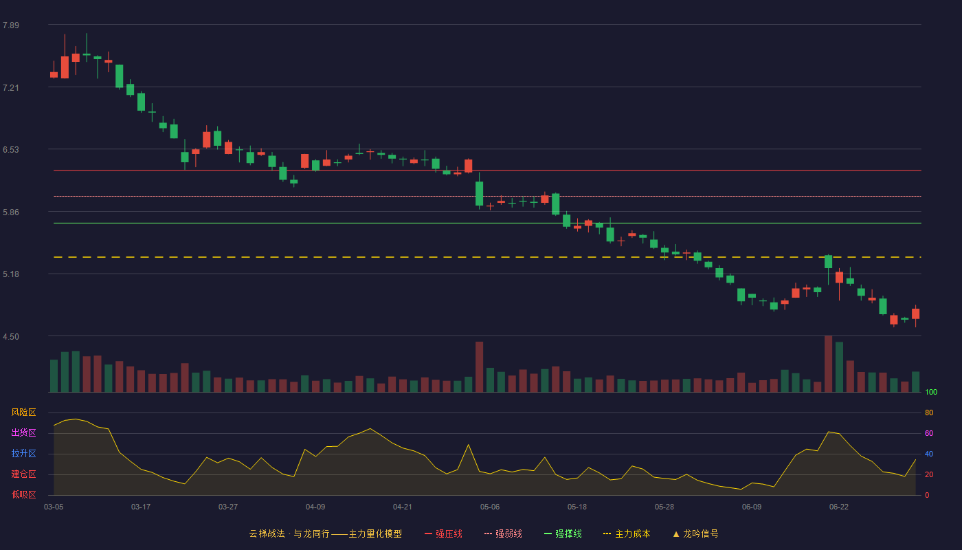The width and height of the screenshot is (962, 550).
Task: Click the 04-09 date label
Action: tap(315, 507)
